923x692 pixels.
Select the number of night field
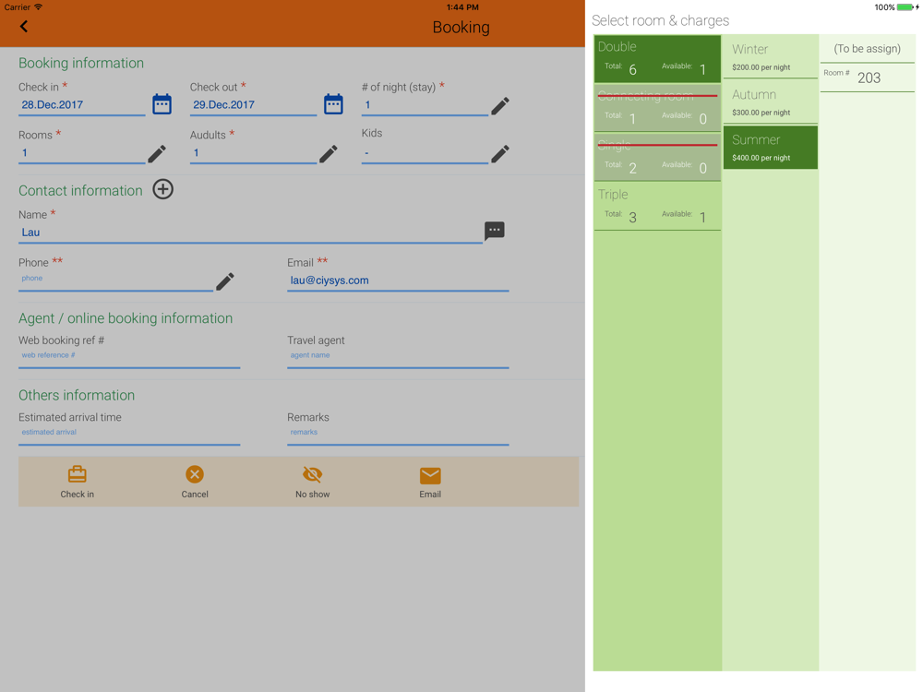point(425,105)
